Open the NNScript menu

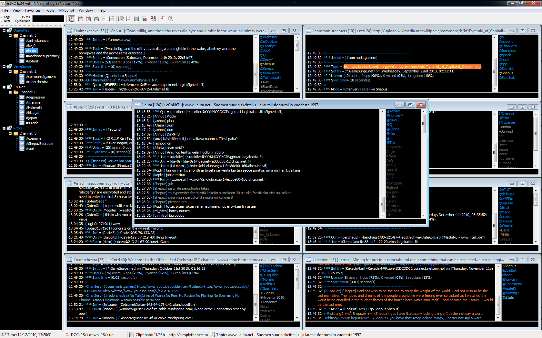pos(66,10)
